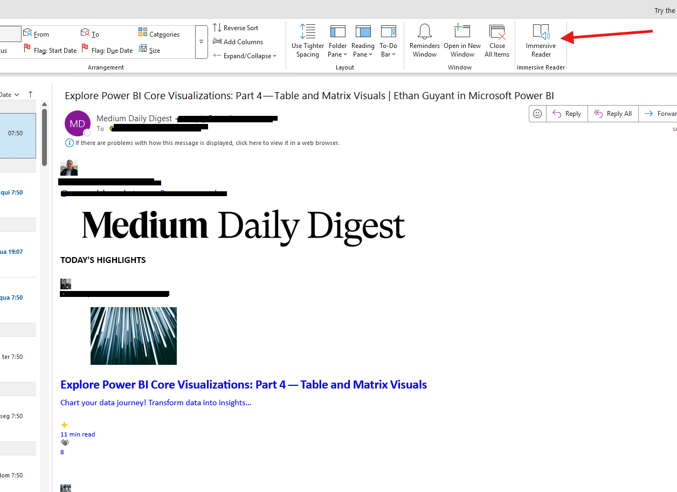Open the Power BI Table and Matrix article

pyautogui.click(x=243, y=384)
